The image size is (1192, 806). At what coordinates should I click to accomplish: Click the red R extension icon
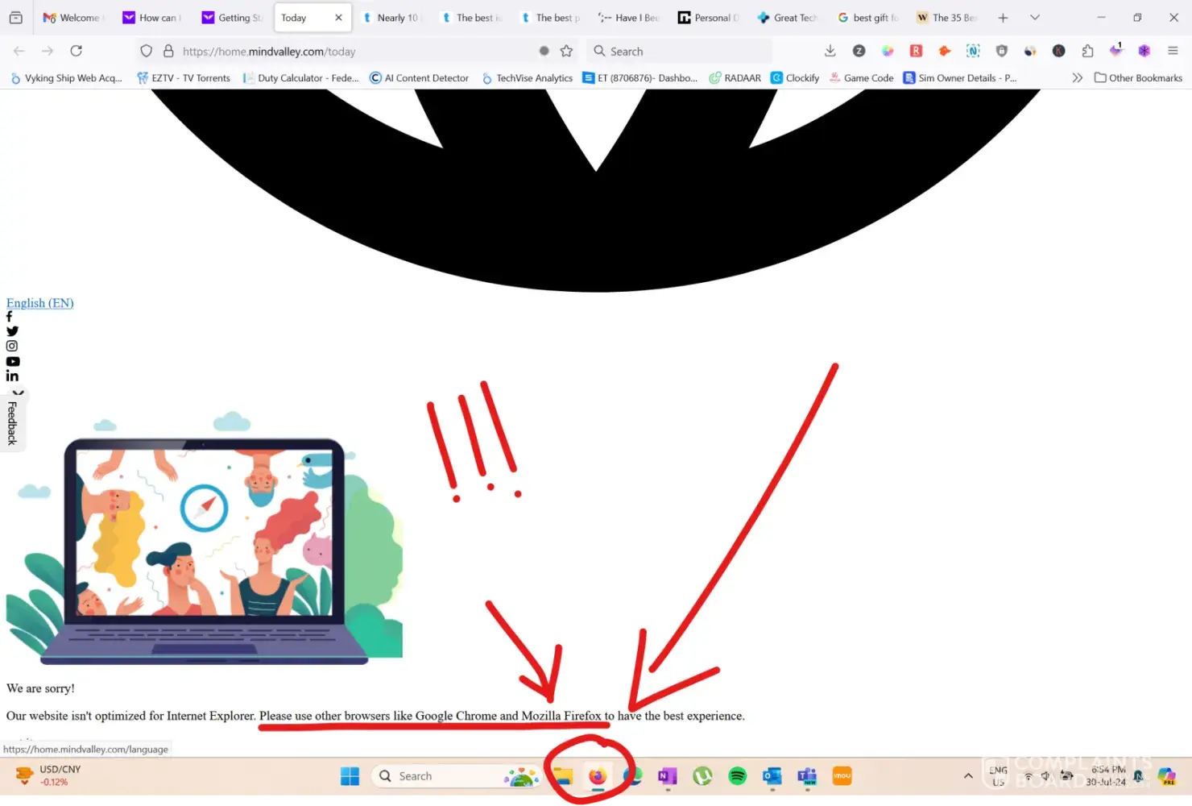(916, 51)
